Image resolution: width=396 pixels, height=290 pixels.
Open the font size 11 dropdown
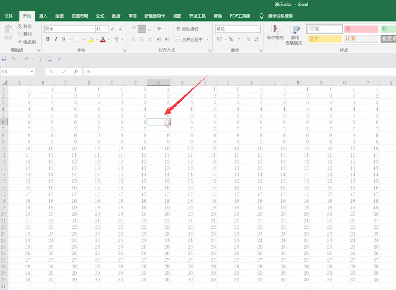(106, 29)
